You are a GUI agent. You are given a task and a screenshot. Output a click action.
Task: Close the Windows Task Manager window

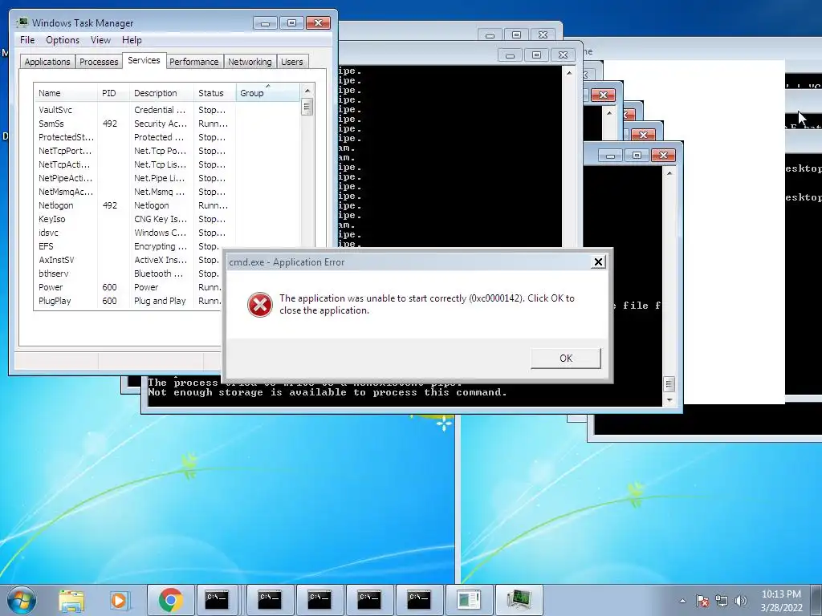click(318, 23)
